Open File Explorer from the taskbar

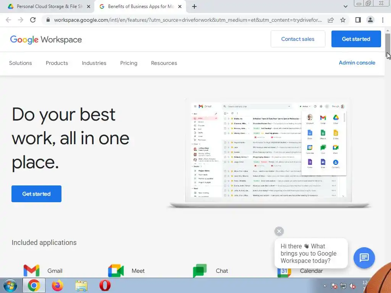click(x=81, y=286)
